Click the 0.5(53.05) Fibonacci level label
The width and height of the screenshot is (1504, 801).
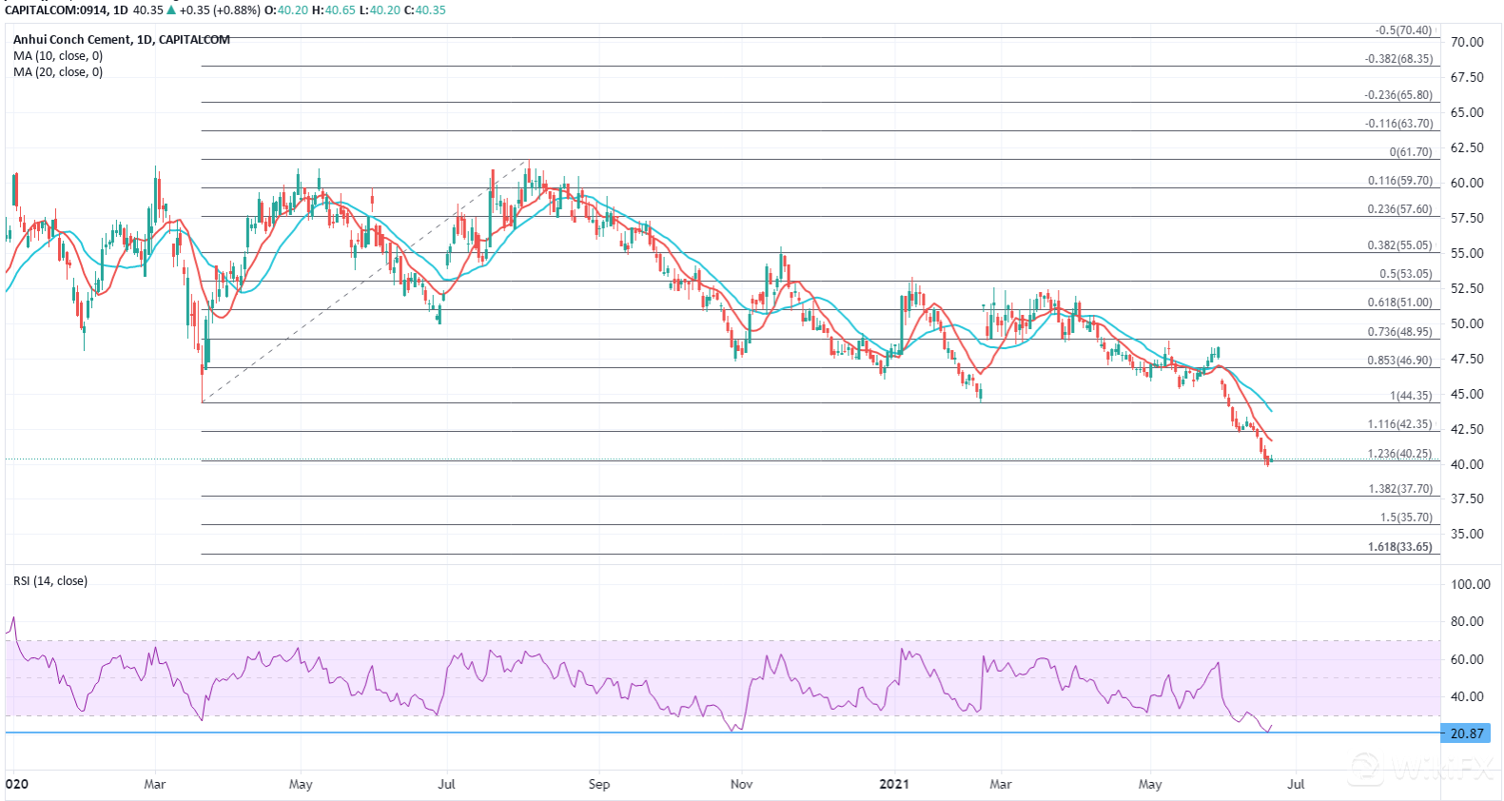tap(1405, 274)
